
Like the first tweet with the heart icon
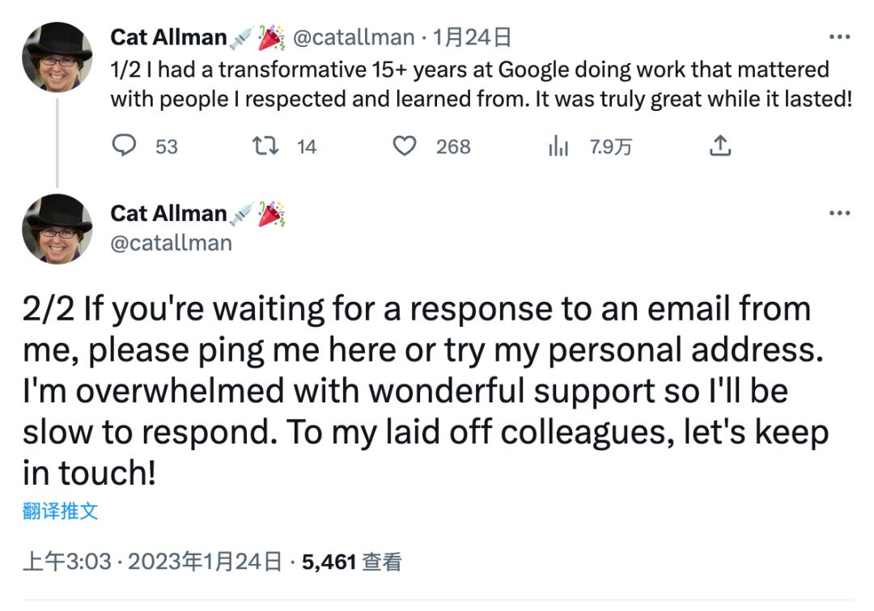click(404, 146)
